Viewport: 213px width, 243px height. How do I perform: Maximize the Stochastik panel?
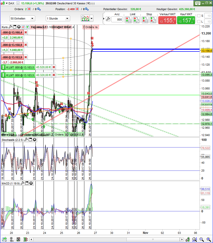(30, 140)
